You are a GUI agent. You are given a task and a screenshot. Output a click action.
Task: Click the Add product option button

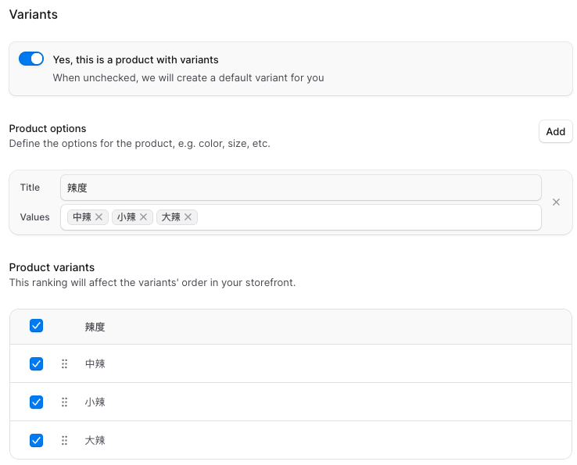click(x=555, y=131)
